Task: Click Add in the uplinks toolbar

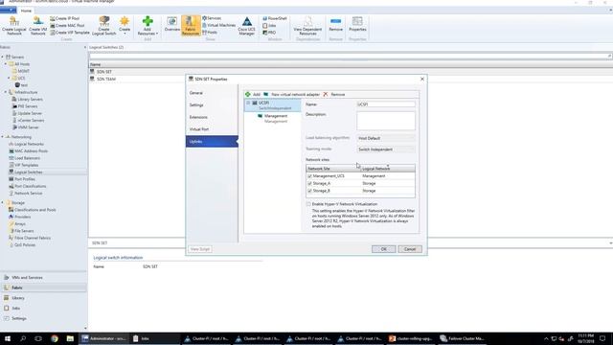Action: 253,95
